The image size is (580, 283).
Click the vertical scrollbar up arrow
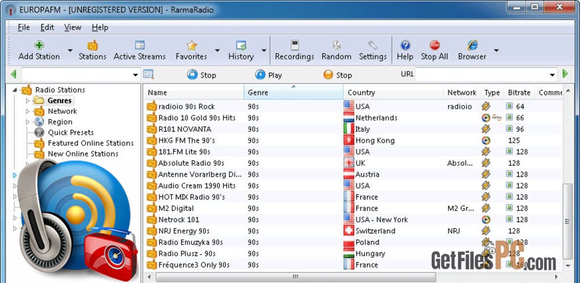[567, 91]
